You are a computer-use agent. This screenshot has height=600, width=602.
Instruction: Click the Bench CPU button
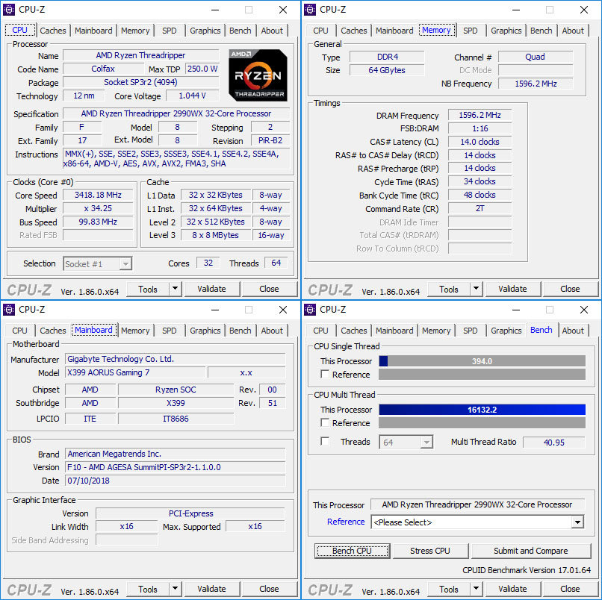point(352,550)
